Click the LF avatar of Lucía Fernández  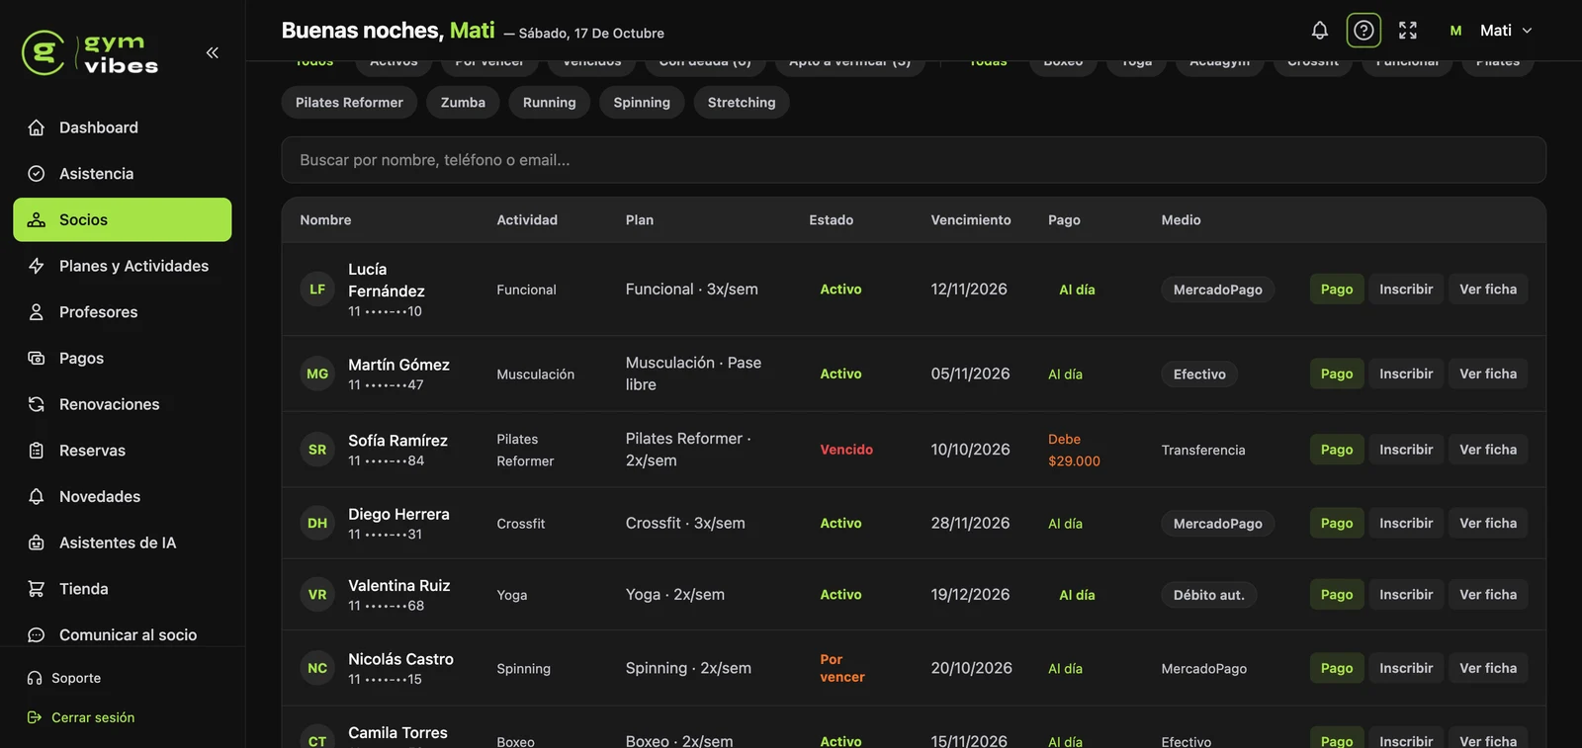click(317, 290)
